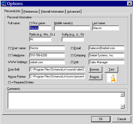Focus the empty Suffix field
133x124 pixels.
pos(73,39)
